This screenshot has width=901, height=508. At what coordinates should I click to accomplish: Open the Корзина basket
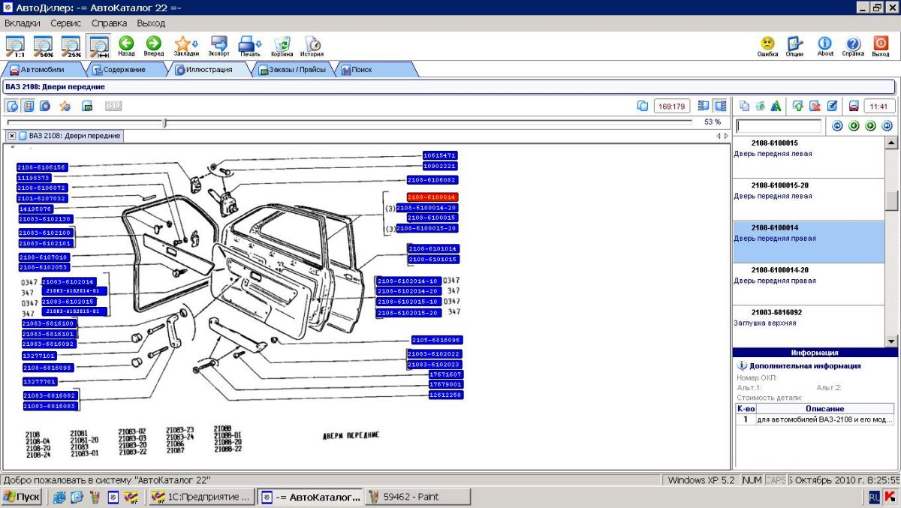[282, 47]
